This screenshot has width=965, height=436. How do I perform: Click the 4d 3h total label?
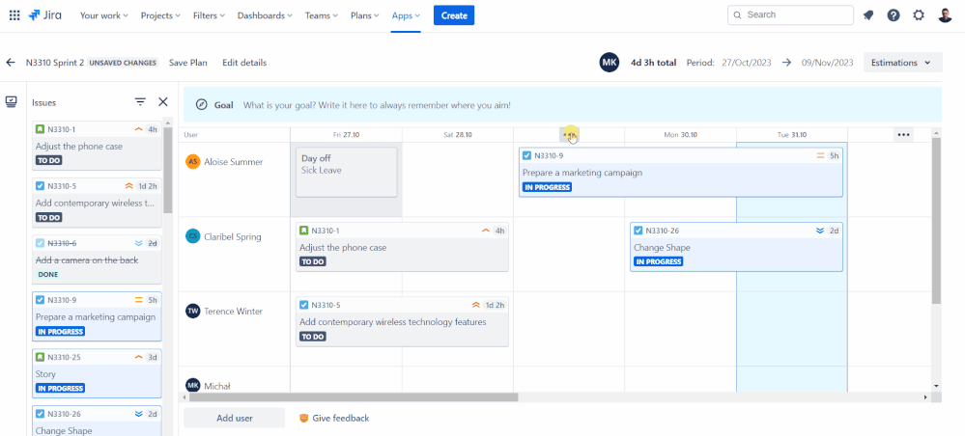click(x=653, y=63)
